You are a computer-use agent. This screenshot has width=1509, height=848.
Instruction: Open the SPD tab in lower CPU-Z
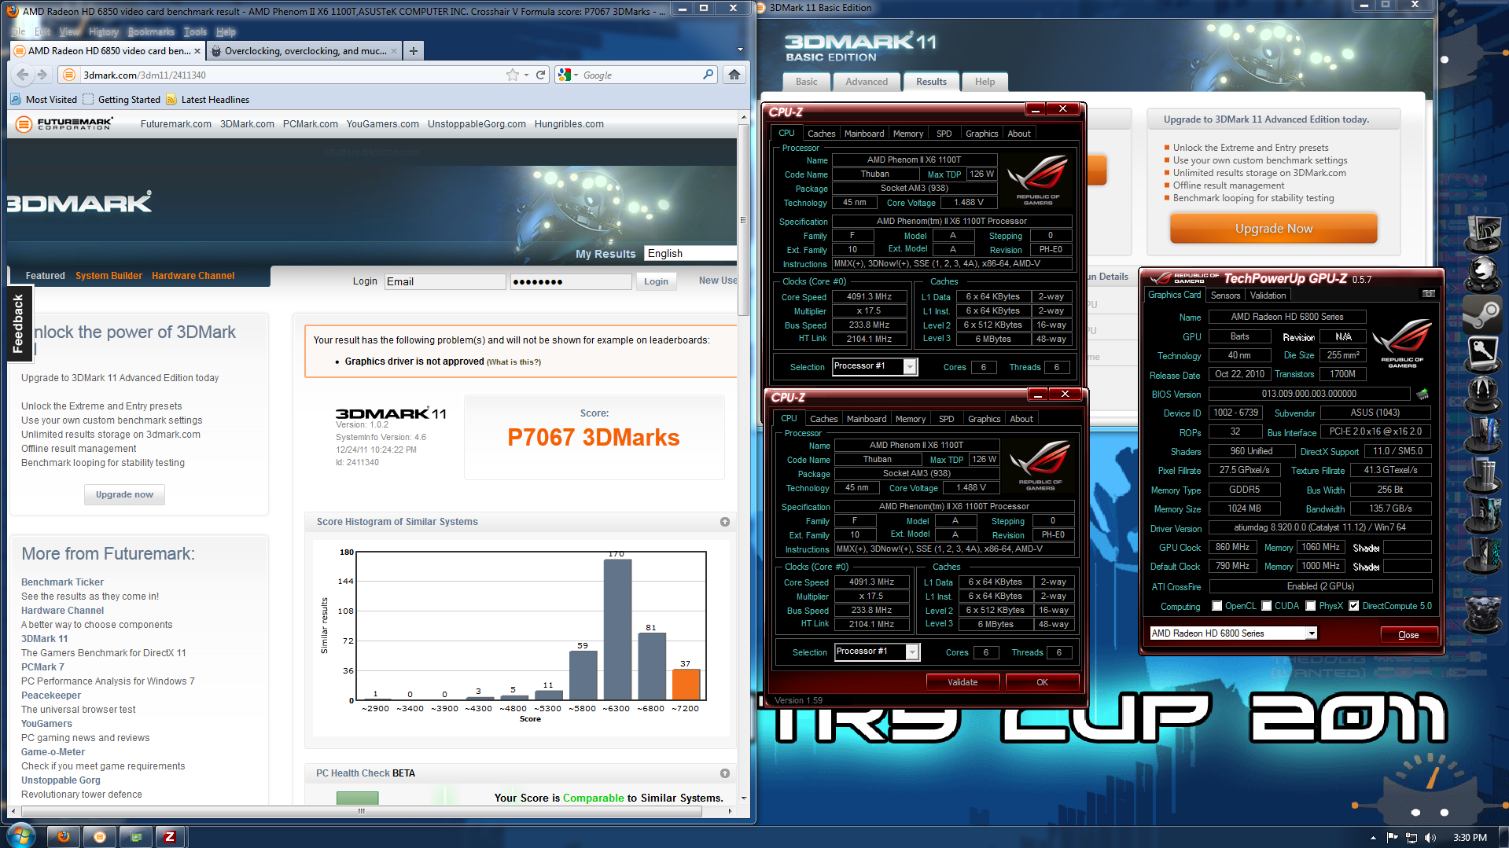946,419
